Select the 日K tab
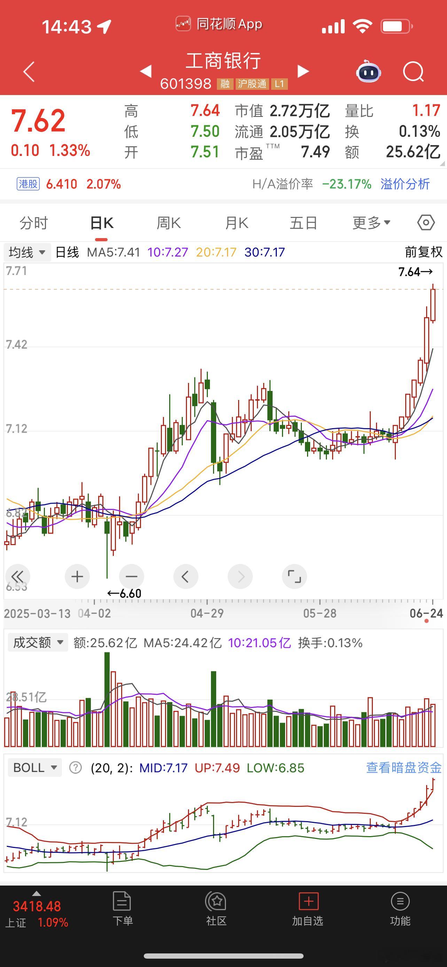 click(x=102, y=223)
